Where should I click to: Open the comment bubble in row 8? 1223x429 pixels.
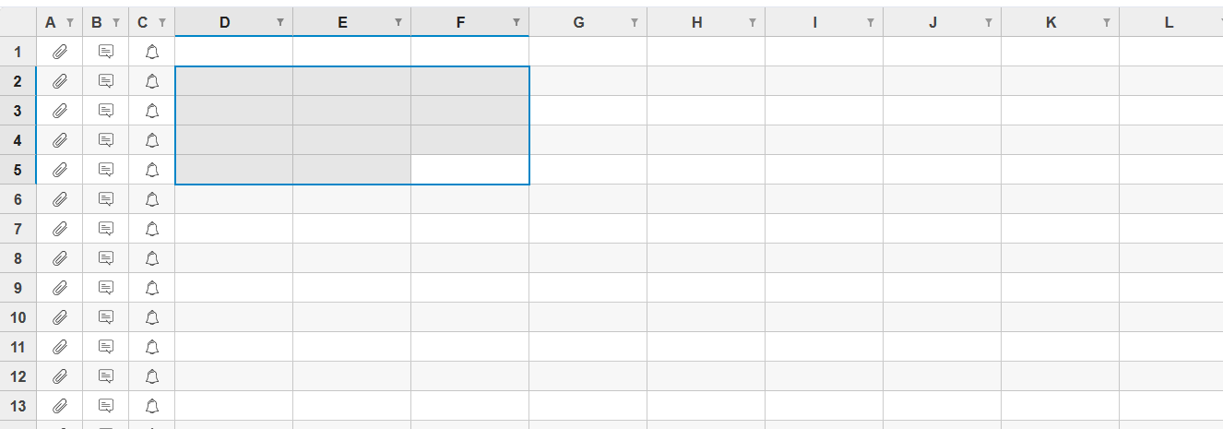pos(106,258)
